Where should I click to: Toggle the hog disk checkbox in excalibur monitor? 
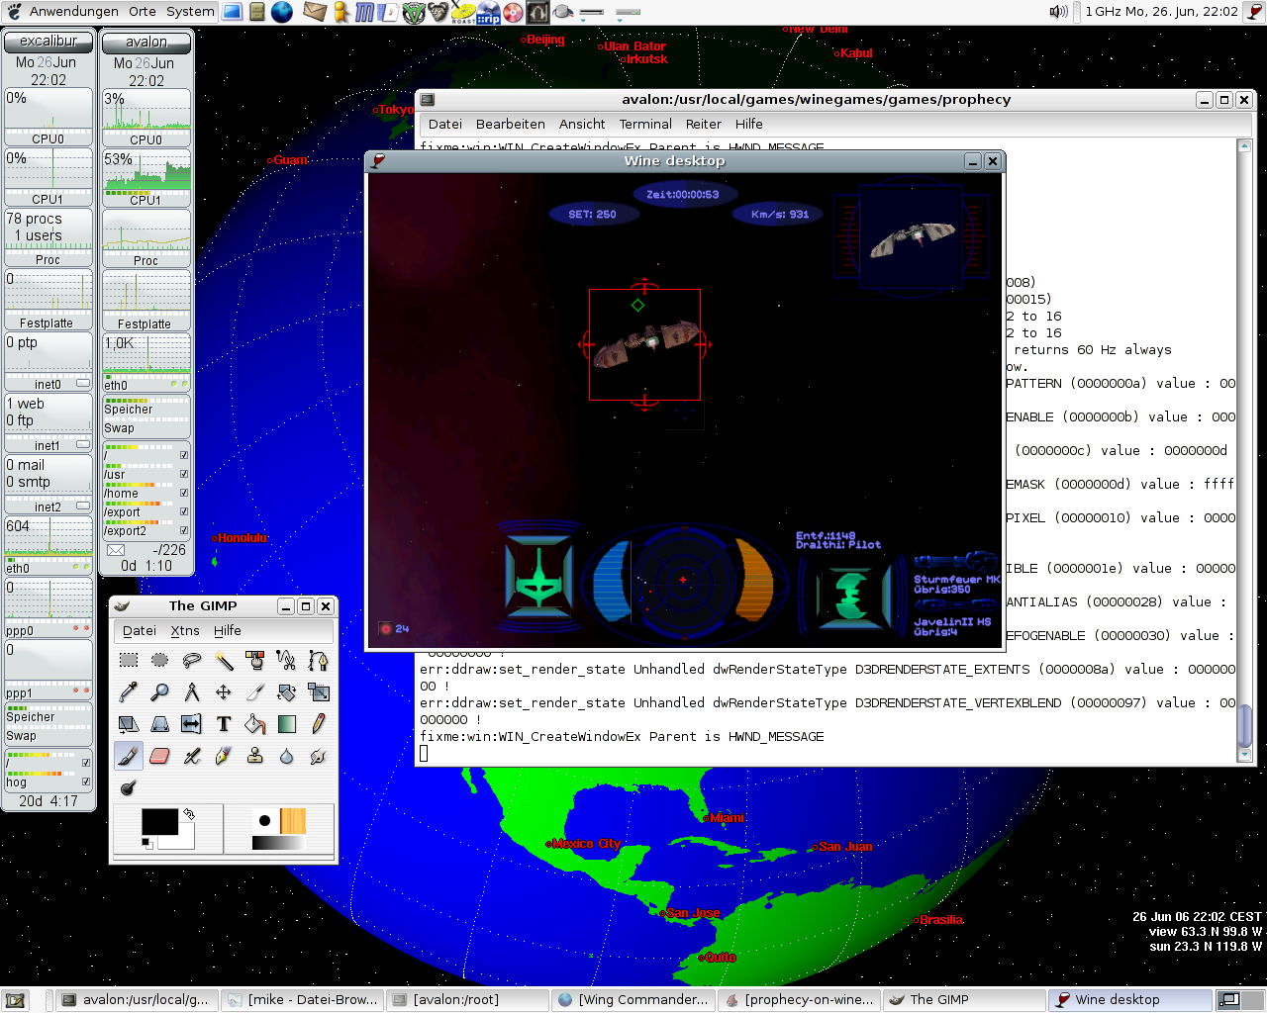pos(86,782)
